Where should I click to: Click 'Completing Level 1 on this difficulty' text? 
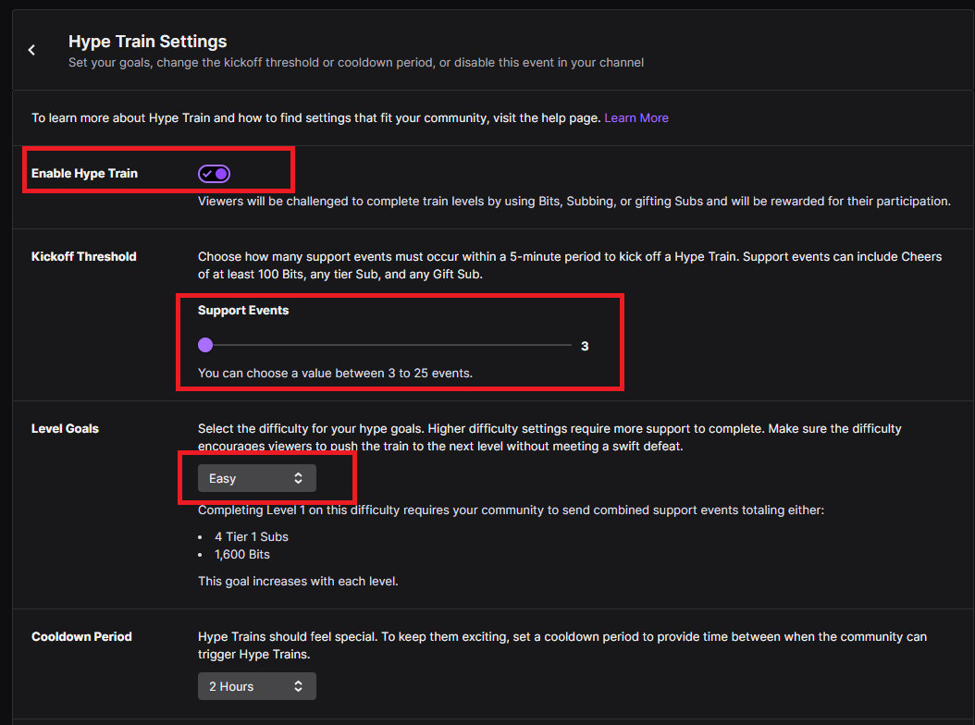pyautogui.click(x=511, y=510)
